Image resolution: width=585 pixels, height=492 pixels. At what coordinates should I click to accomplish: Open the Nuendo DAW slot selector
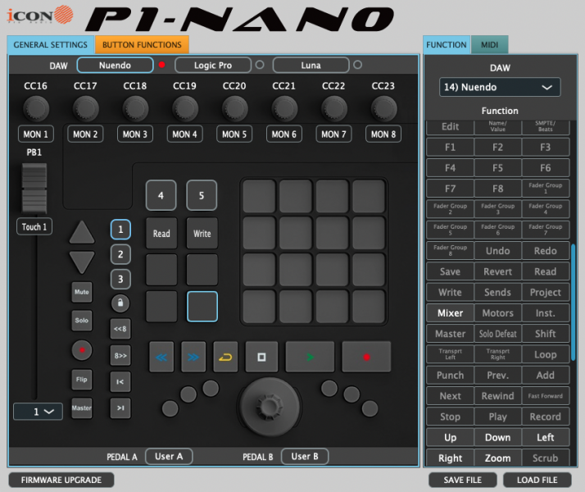115,65
